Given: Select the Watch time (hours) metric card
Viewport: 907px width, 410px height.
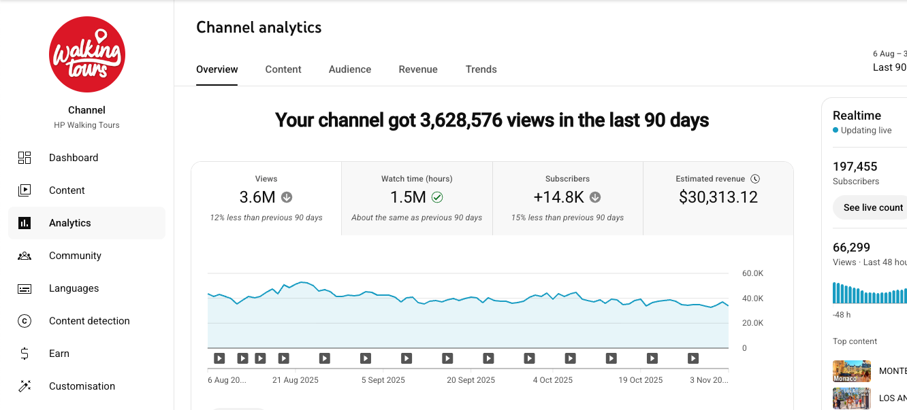Looking at the screenshot, I should click(417, 199).
